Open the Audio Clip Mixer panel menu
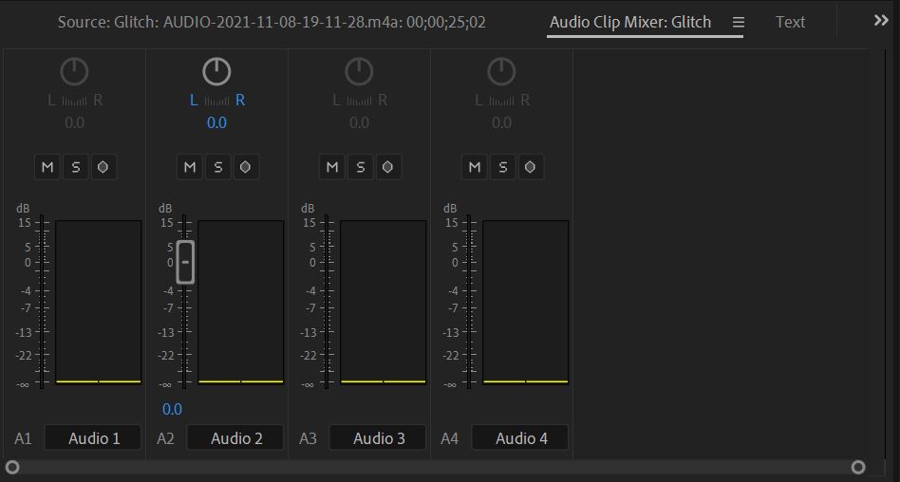 [739, 22]
